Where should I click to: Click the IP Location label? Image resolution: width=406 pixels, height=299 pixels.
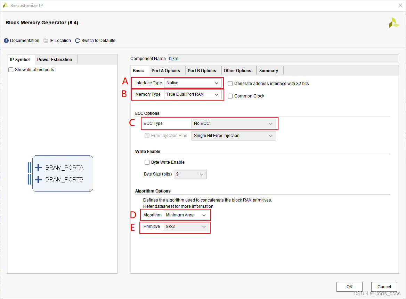(x=60, y=41)
